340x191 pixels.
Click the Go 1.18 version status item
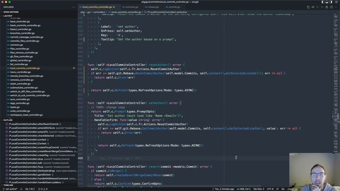[x=30, y=189]
